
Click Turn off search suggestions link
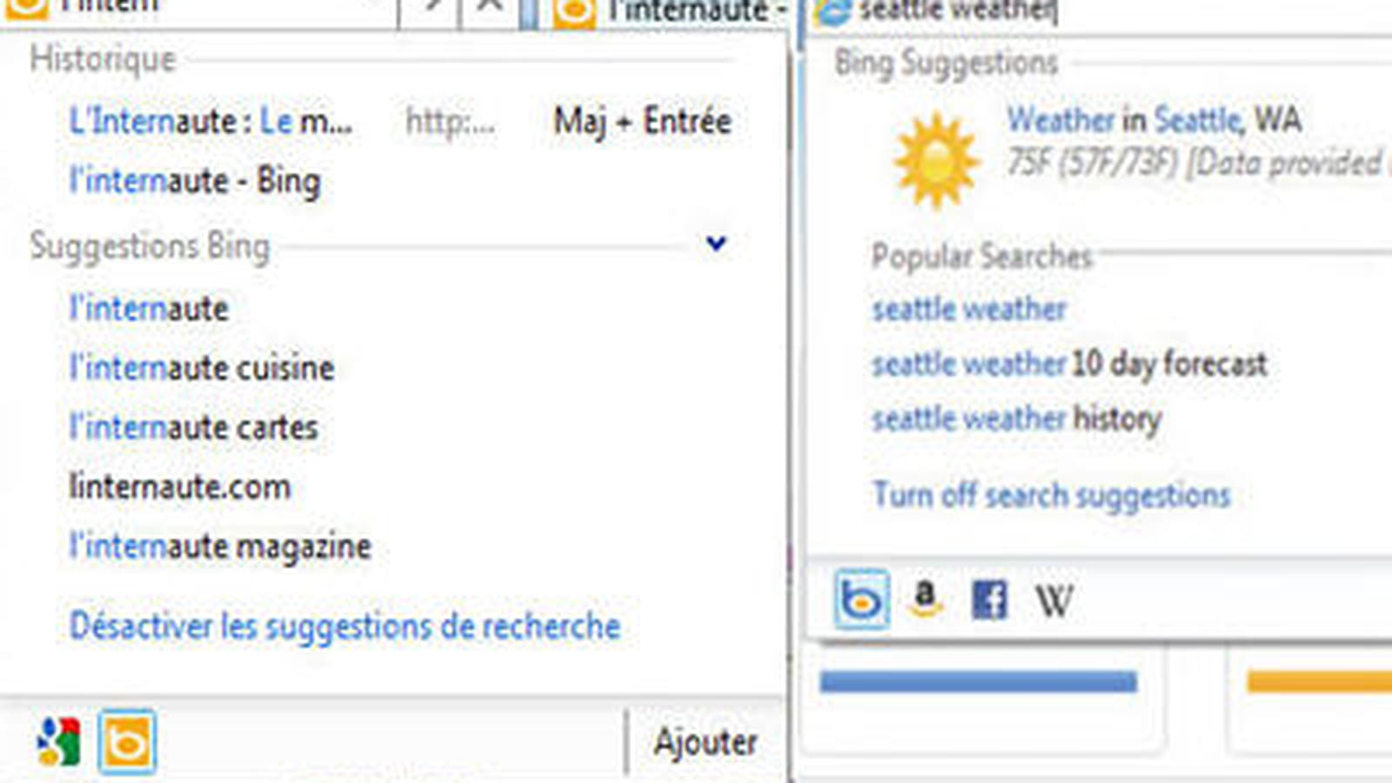click(x=1051, y=495)
